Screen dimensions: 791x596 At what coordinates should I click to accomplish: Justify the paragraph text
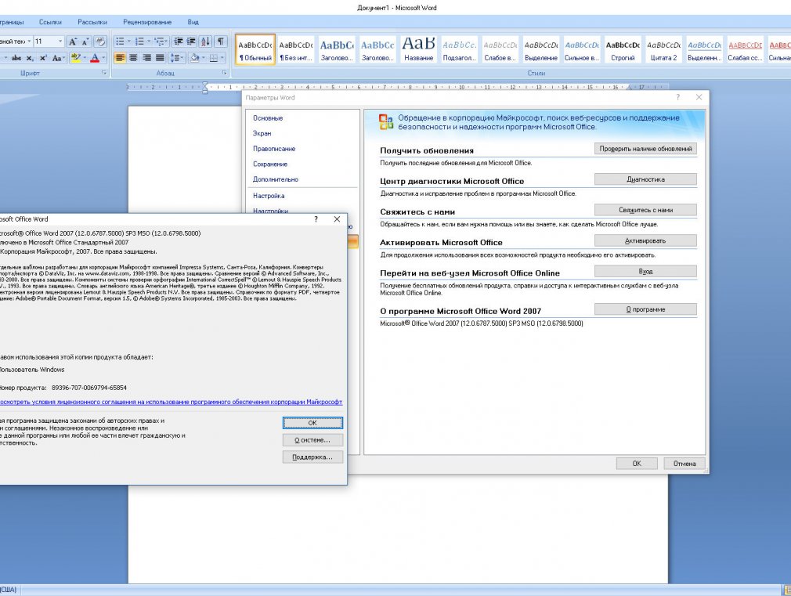coord(160,58)
